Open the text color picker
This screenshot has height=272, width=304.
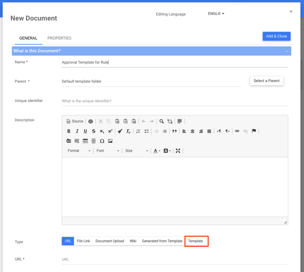pyautogui.click(x=157, y=151)
